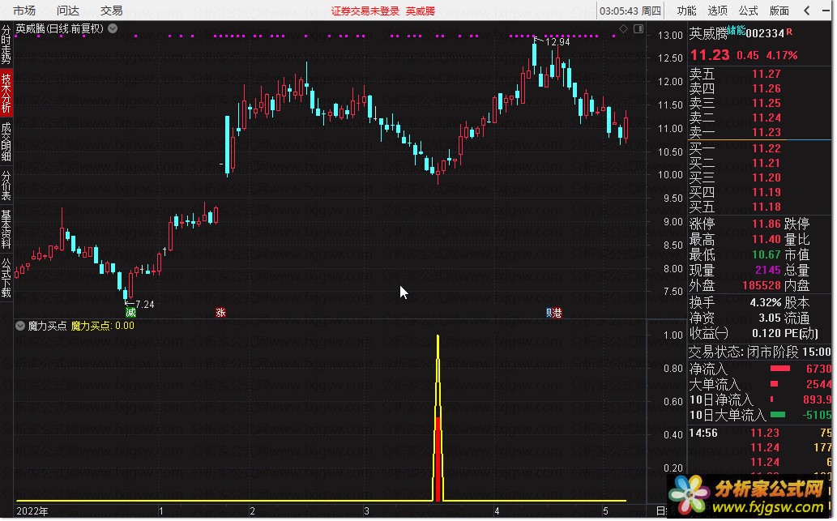
Task: Click the red 涨 marker under the chart
Action: (x=220, y=313)
